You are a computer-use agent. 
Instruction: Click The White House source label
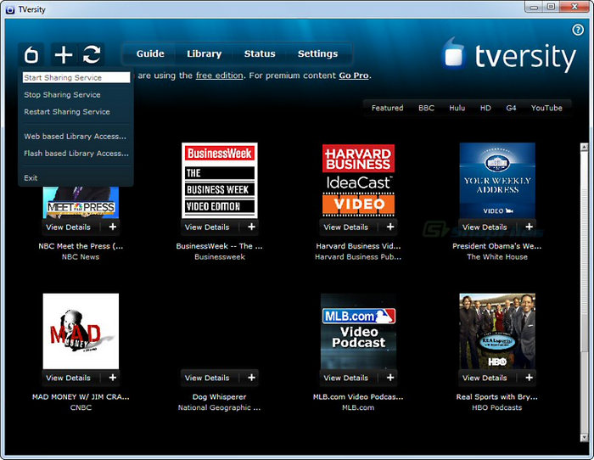tap(497, 257)
